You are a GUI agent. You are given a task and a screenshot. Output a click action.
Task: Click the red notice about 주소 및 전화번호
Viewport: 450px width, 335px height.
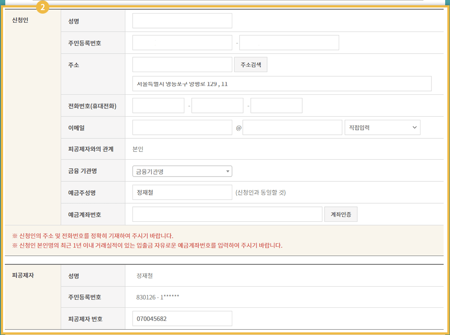point(93,236)
